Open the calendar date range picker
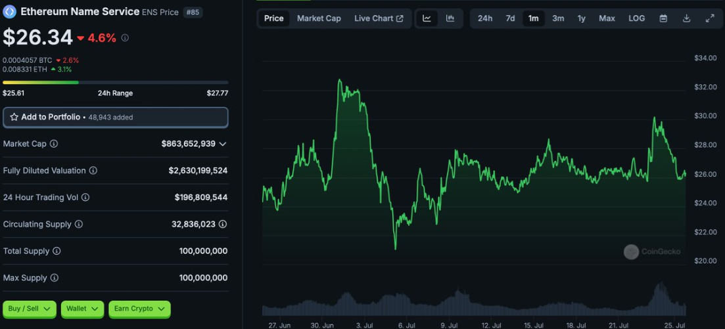 pyautogui.click(x=663, y=18)
